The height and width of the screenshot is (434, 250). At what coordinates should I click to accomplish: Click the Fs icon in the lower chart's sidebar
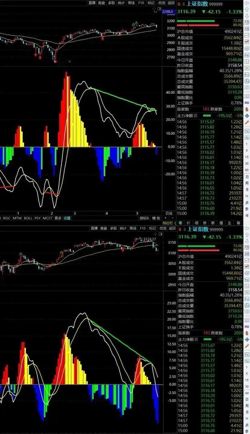point(247,355)
